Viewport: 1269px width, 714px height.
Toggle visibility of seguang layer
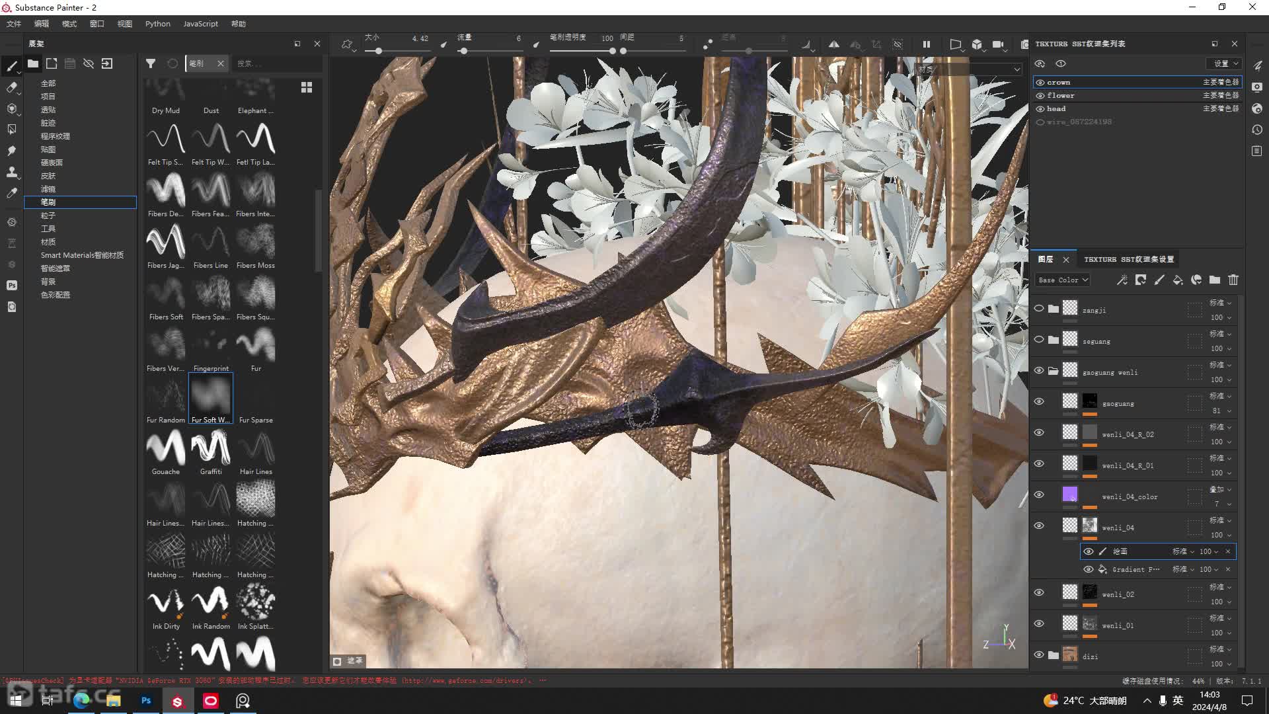click(x=1039, y=340)
